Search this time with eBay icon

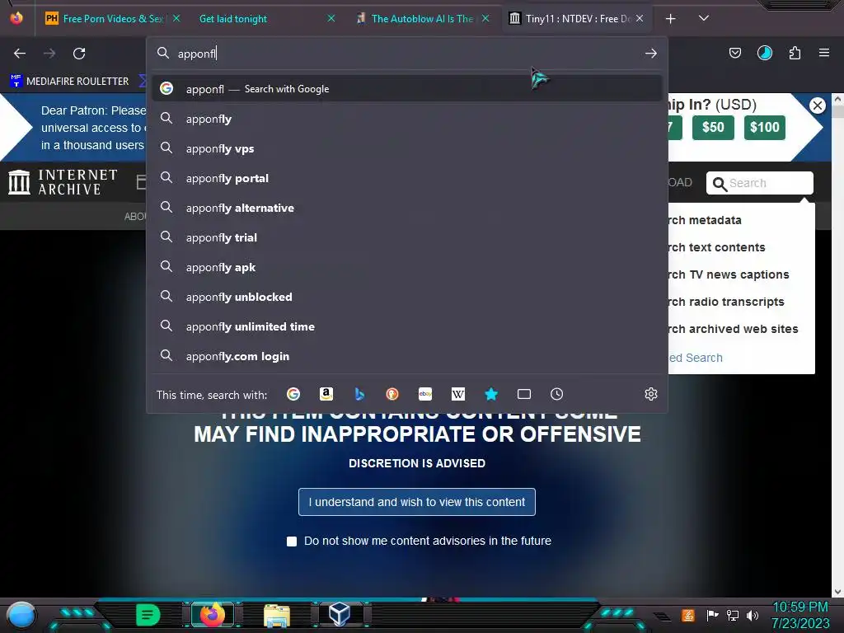point(425,394)
